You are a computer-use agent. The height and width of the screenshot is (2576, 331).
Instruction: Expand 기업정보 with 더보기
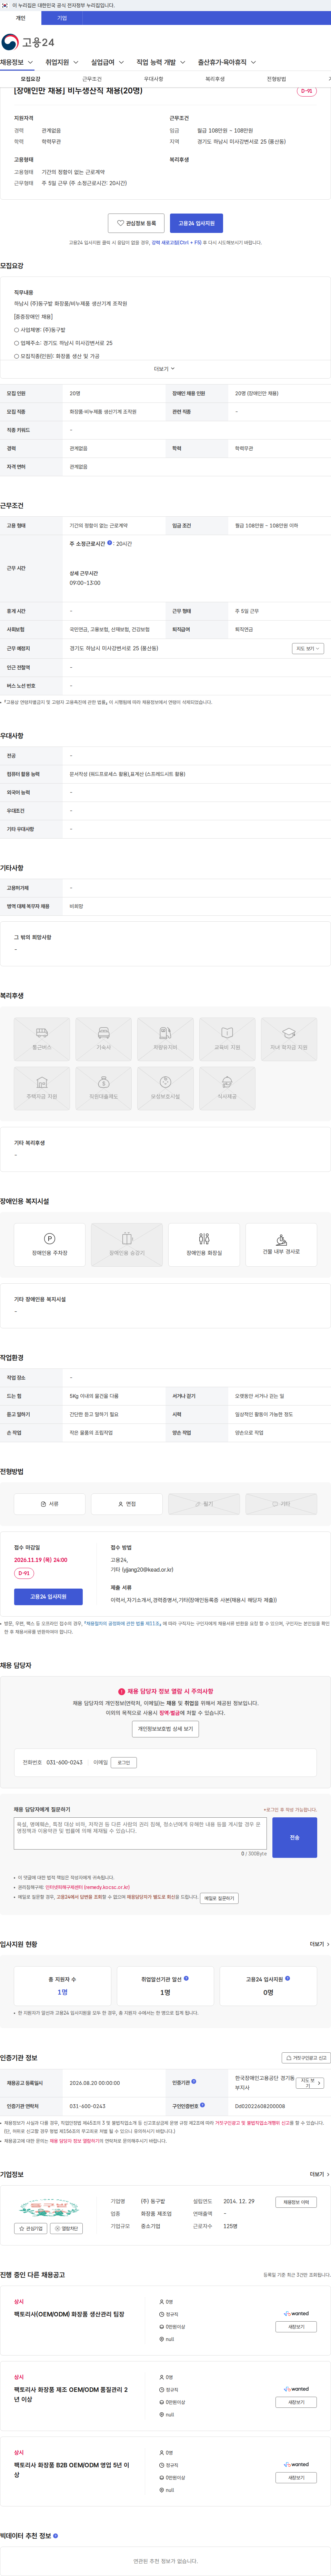point(319,2174)
